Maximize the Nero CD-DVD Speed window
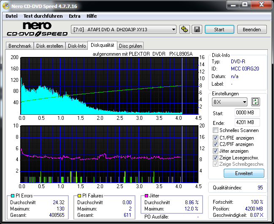Image resolution: width=274 pixels, height=224 pixels. (245, 4)
